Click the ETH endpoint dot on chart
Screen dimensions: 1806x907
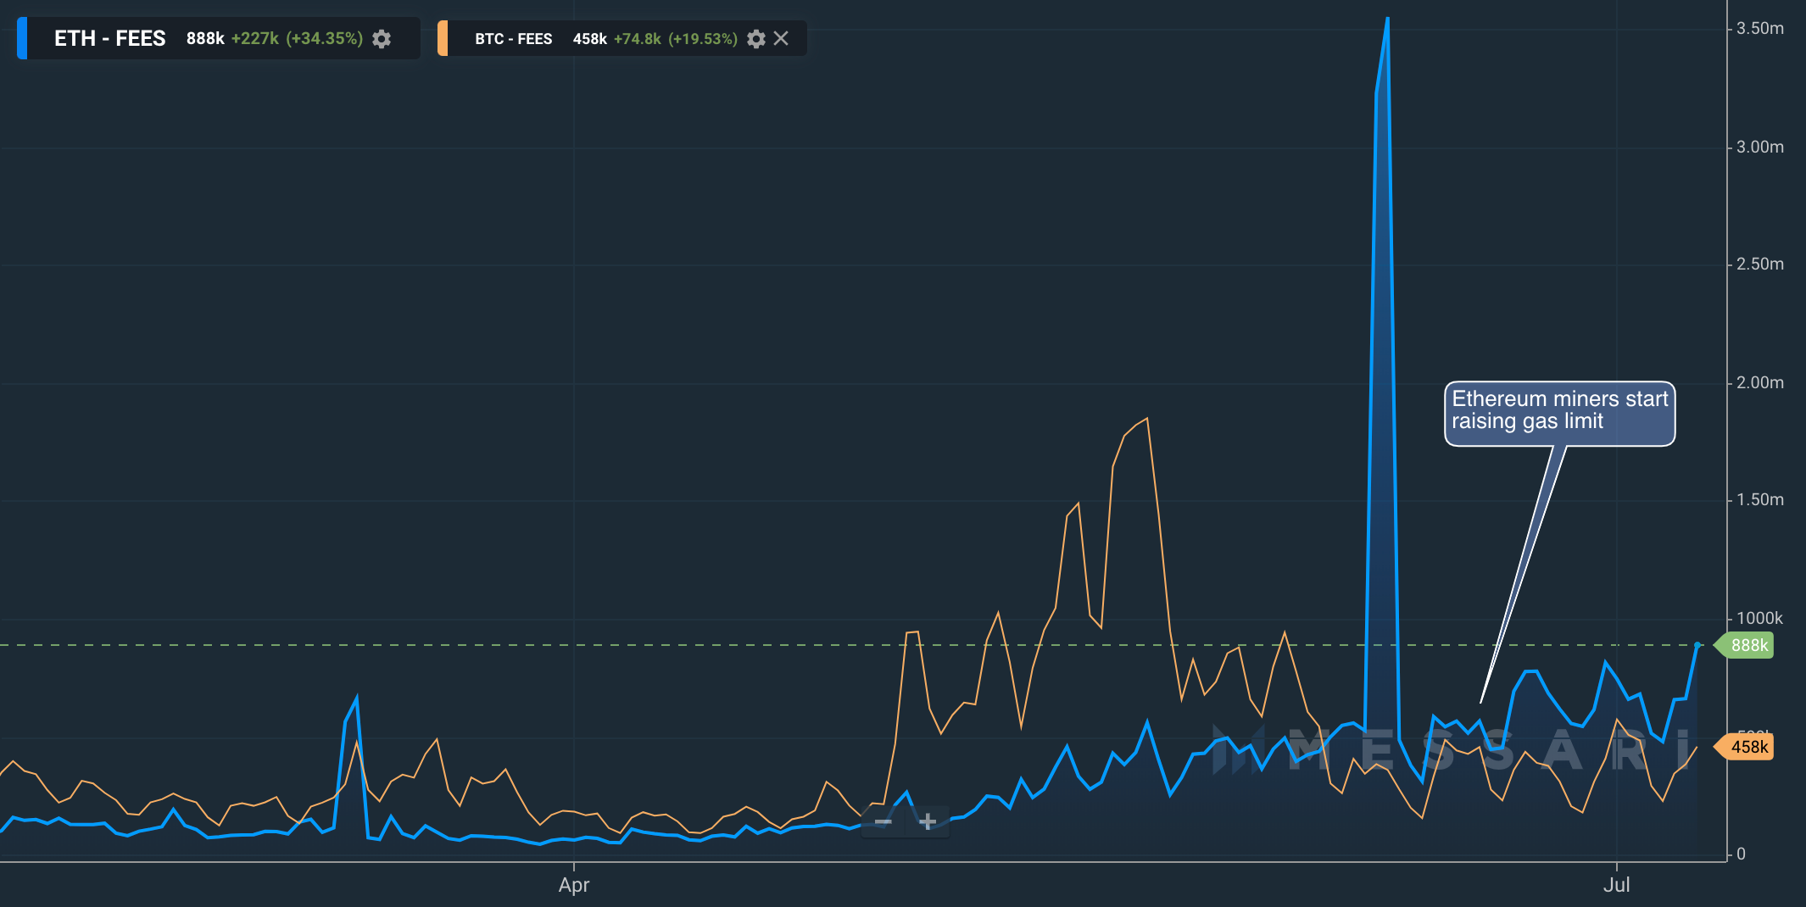(1697, 645)
